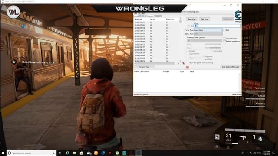The image size is (278, 156).
Task: Open Advanced Options in the status bar
Action: [141, 94]
